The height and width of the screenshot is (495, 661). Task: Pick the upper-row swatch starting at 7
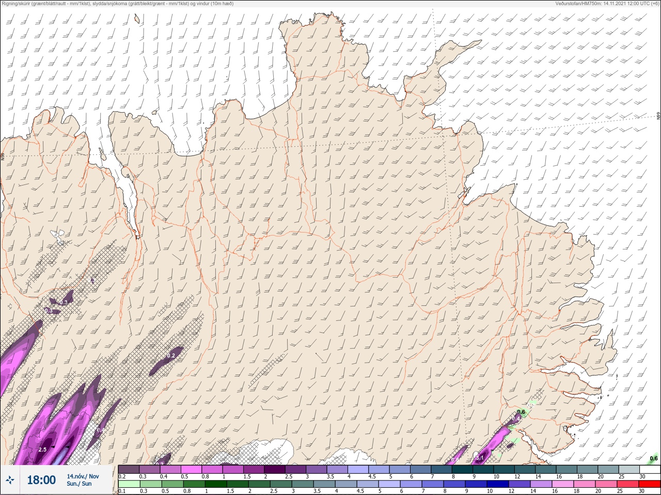pyautogui.click(x=442, y=469)
